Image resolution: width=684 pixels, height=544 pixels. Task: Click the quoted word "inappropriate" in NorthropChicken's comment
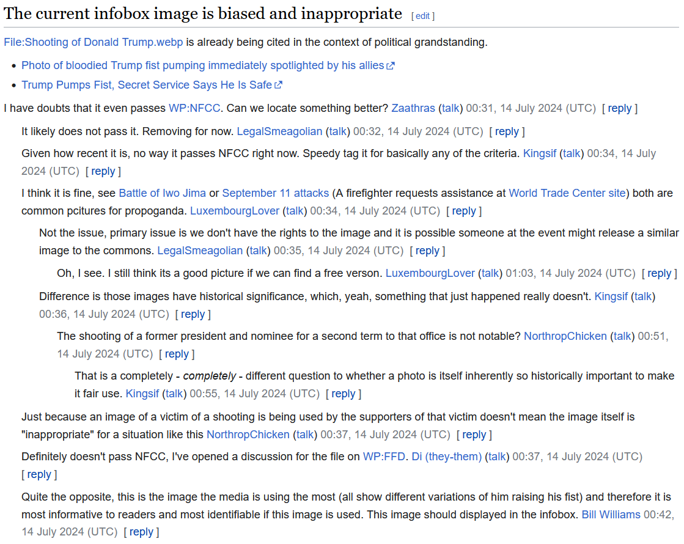tap(57, 435)
